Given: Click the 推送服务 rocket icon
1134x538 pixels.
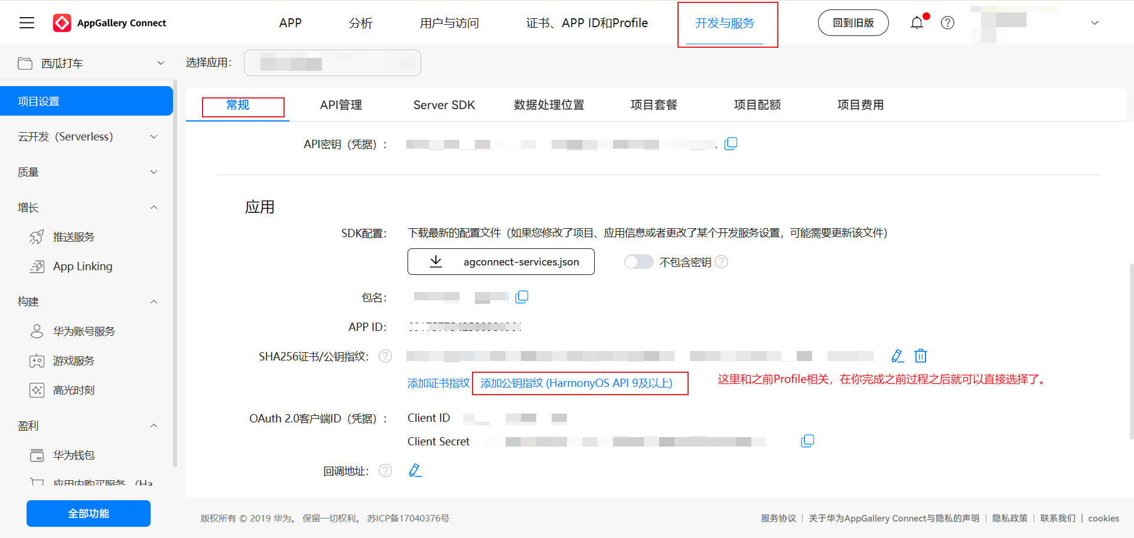Looking at the screenshot, I should point(37,237).
